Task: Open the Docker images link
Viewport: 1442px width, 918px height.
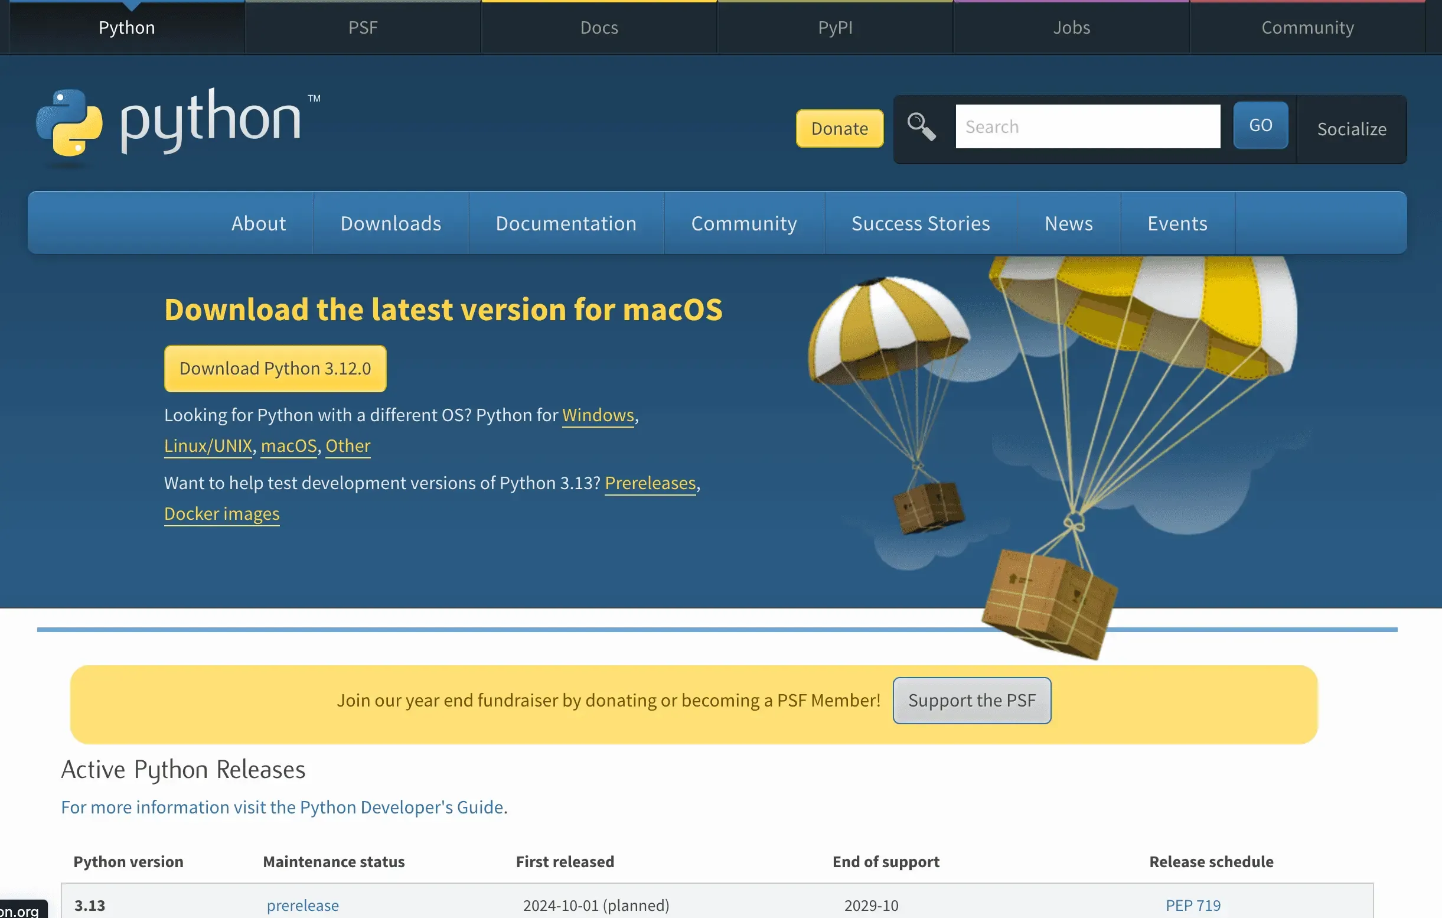Action: [221, 513]
